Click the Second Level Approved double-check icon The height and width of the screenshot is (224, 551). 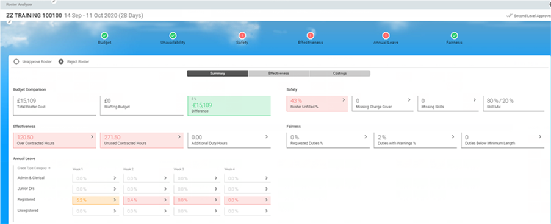pos(509,16)
